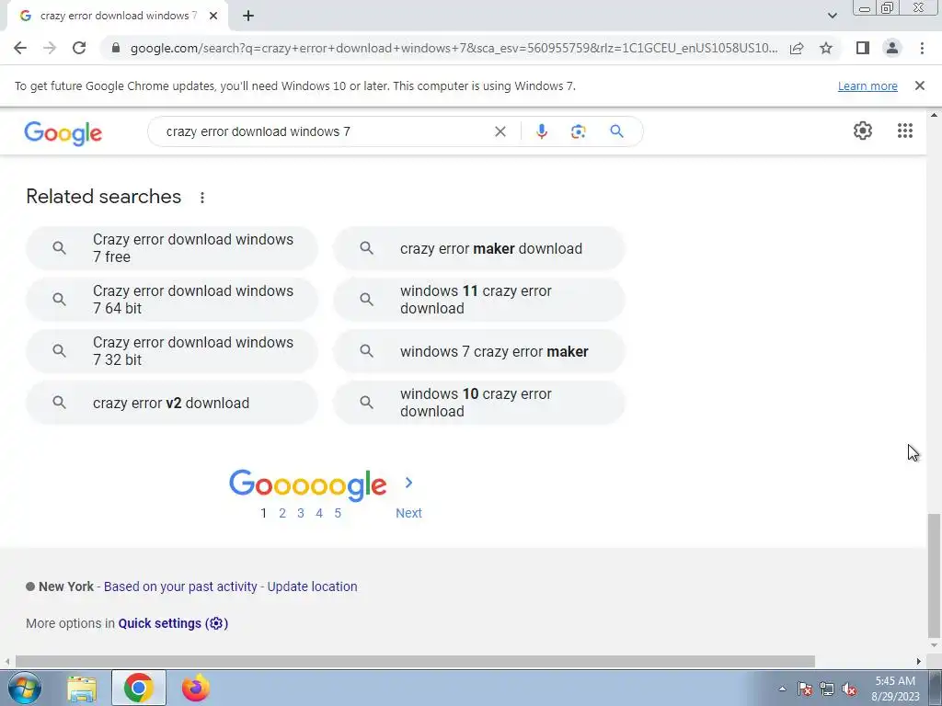
Task: Click next-page chevron beside Goooooogle
Action: pos(408,483)
